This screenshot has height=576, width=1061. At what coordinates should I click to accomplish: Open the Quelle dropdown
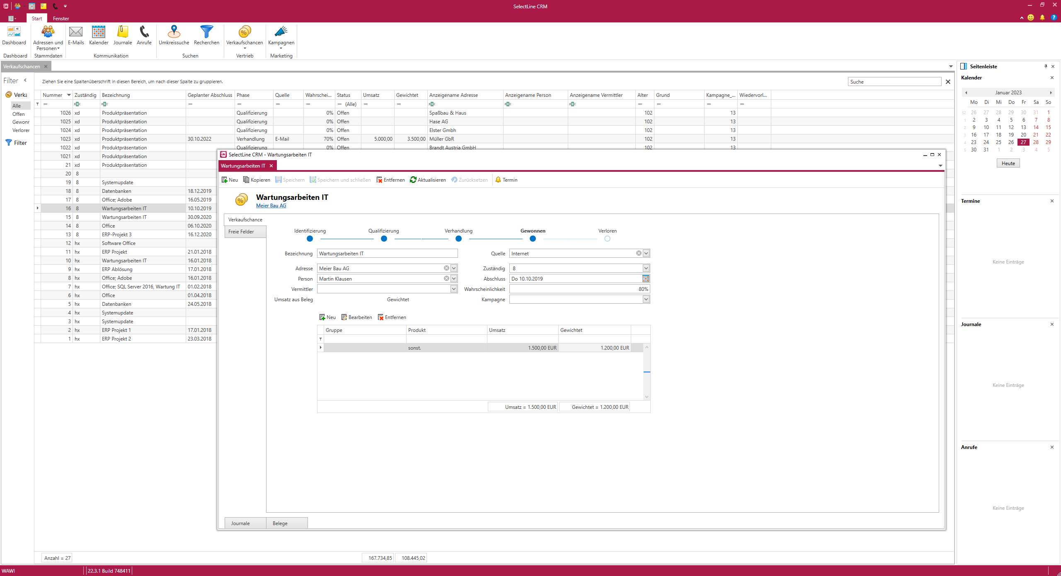pos(646,253)
